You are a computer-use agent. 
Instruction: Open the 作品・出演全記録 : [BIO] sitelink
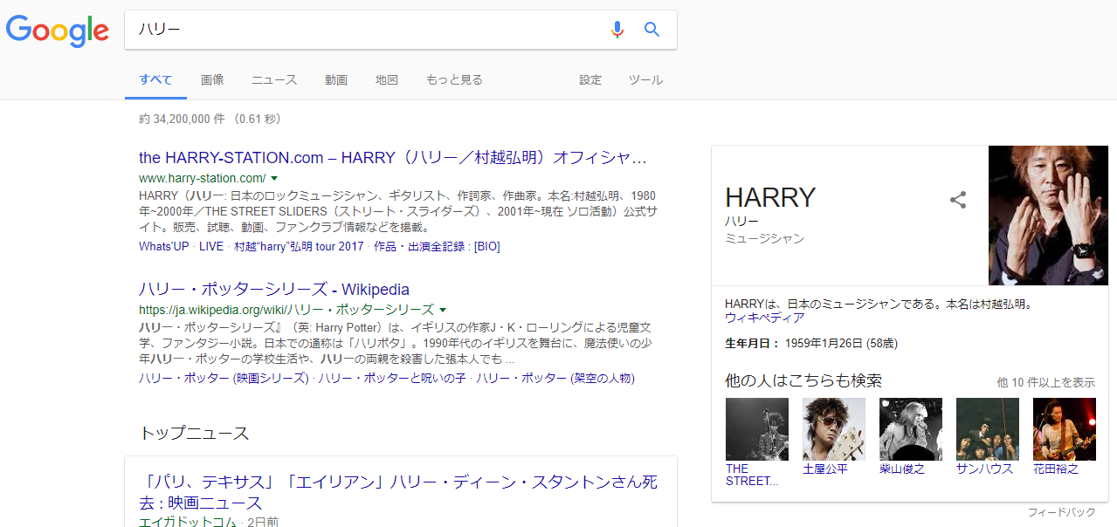click(437, 247)
